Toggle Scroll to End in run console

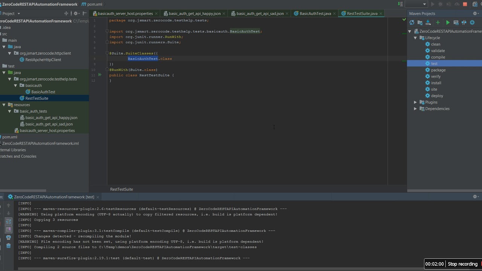point(8,229)
